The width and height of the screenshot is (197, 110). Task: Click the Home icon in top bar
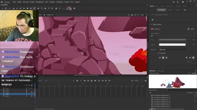[2, 2]
